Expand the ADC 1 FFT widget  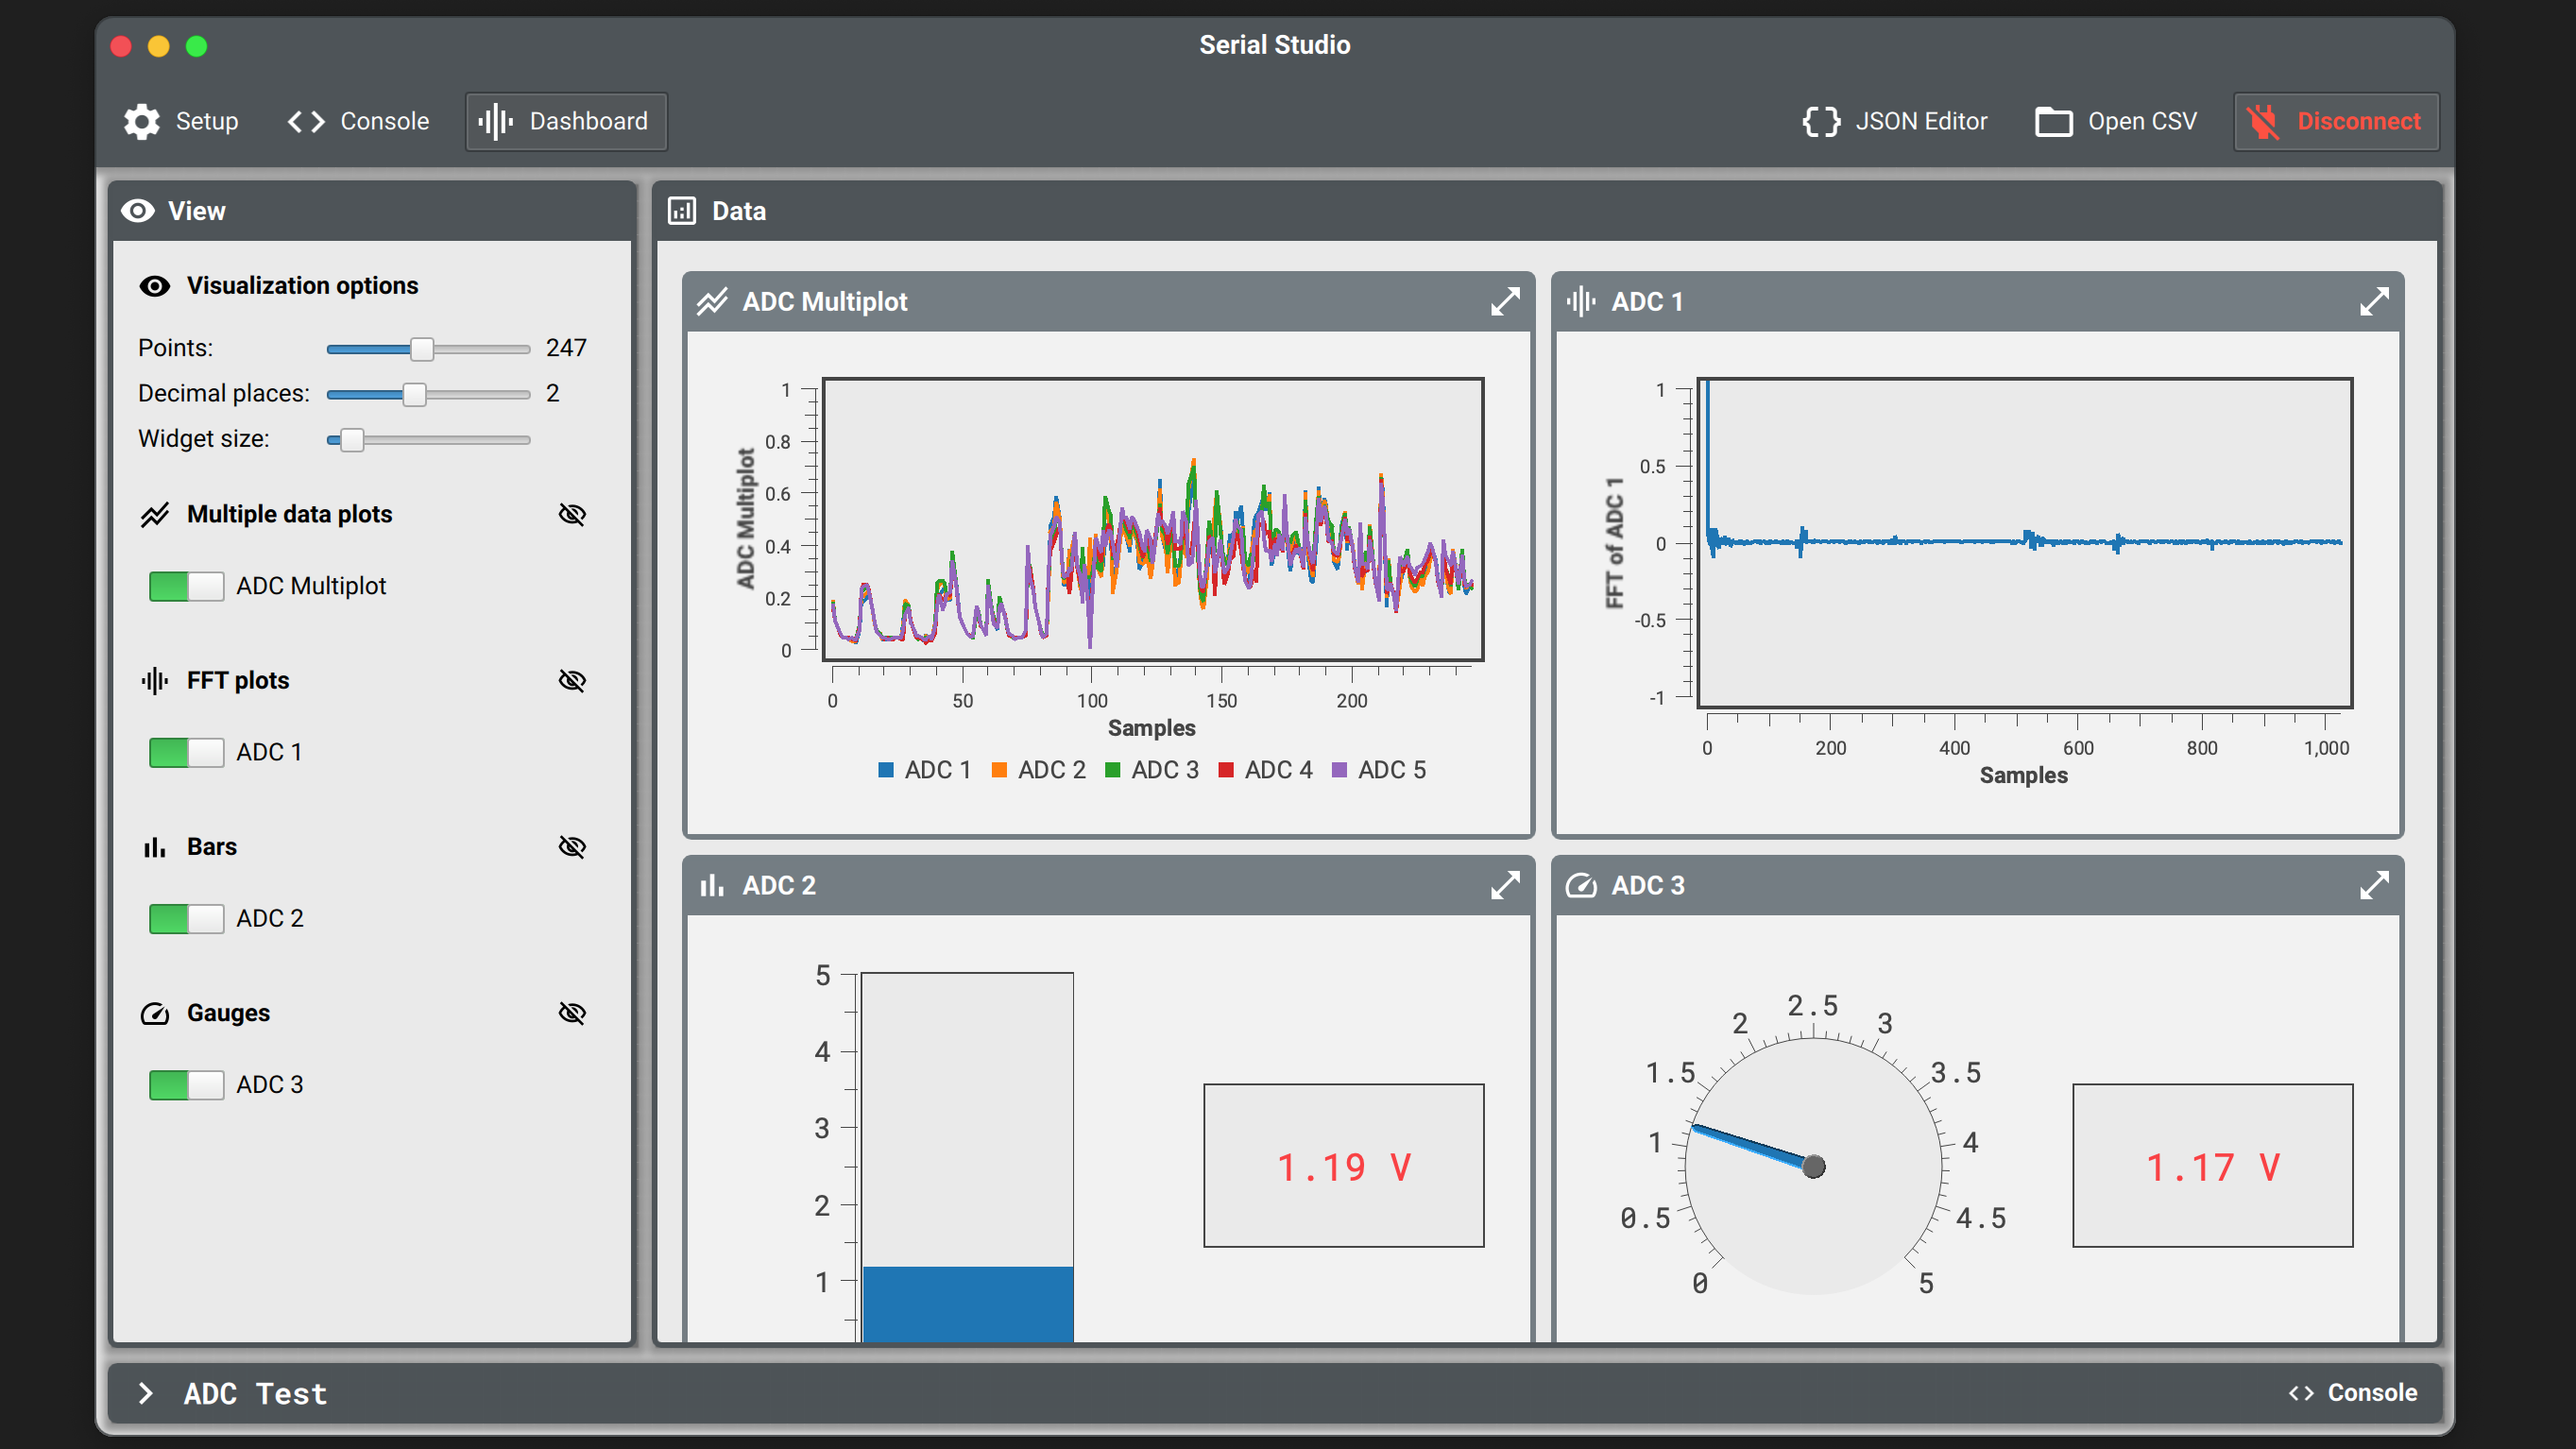coord(2373,301)
